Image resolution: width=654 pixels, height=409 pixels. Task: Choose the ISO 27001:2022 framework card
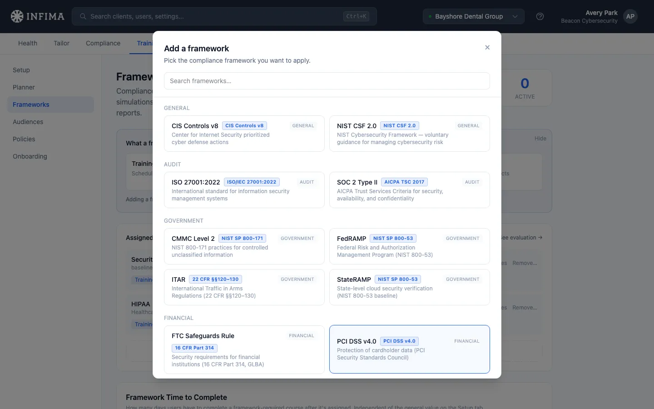pyautogui.click(x=244, y=190)
